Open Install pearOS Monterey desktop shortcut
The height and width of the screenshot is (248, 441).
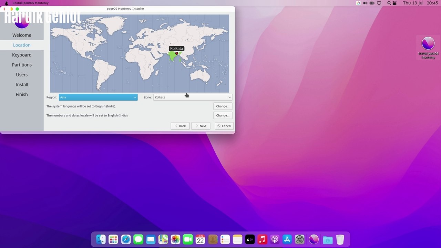click(x=428, y=48)
